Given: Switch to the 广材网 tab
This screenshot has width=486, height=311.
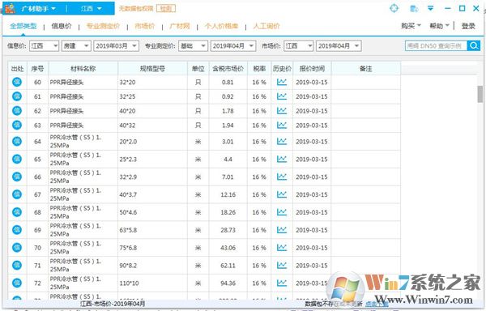Looking at the screenshot, I should pyautogui.click(x=180, y=26).
